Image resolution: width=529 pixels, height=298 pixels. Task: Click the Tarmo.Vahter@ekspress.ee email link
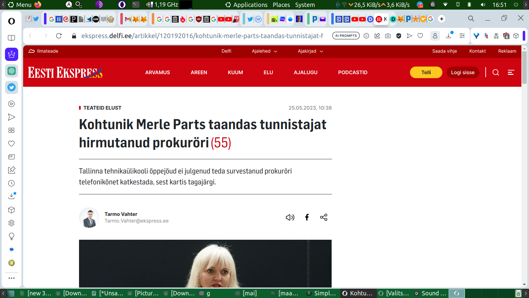pos(137,221)
